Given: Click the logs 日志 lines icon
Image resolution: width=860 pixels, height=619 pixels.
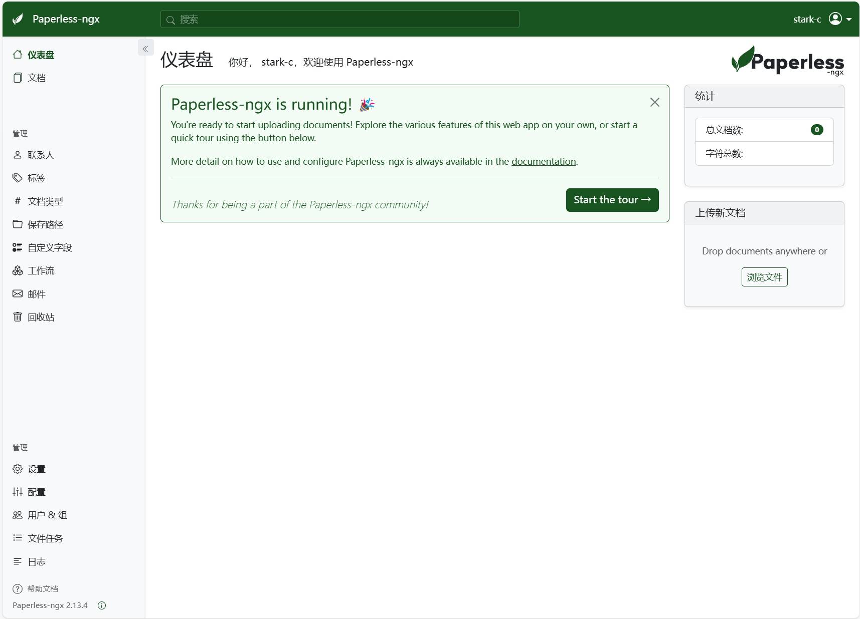Looking at the screenshot, I should (x=18, y=561).
